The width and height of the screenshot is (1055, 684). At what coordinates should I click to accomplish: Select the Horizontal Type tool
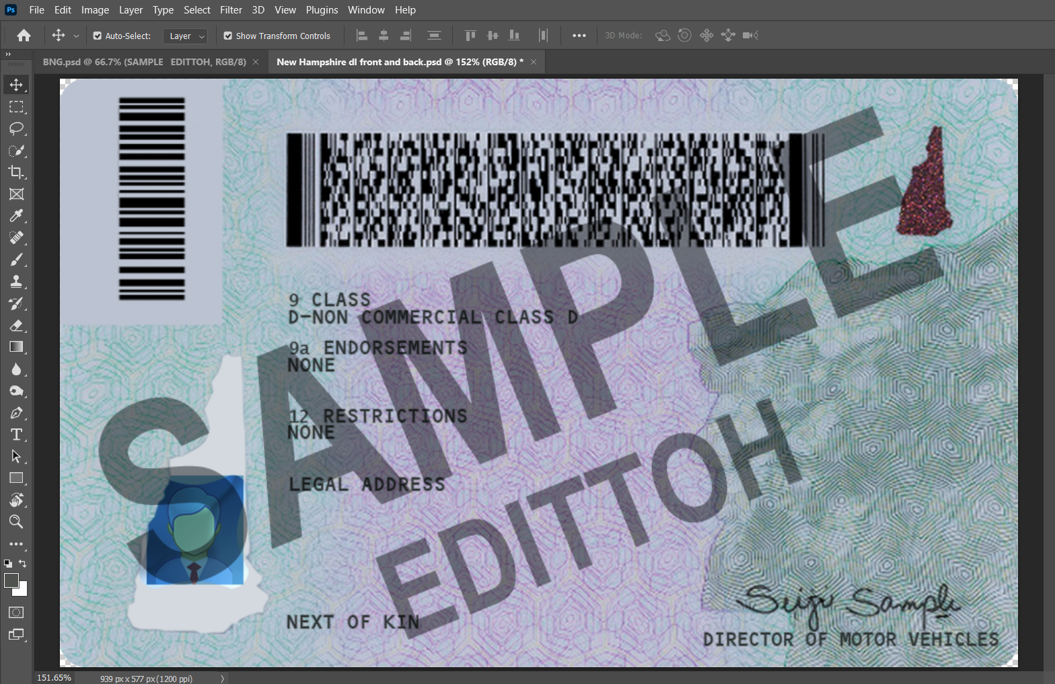[16, 434]
